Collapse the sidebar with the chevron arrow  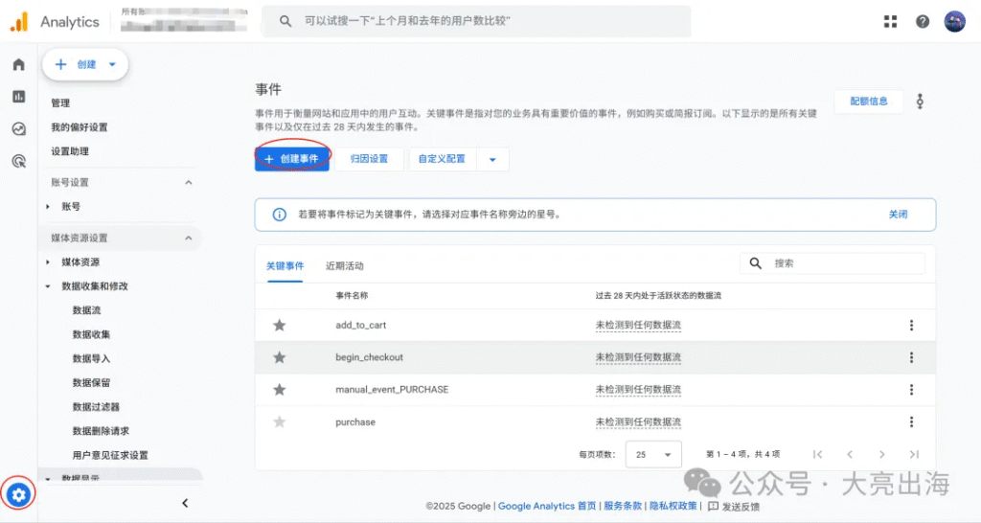185,503
